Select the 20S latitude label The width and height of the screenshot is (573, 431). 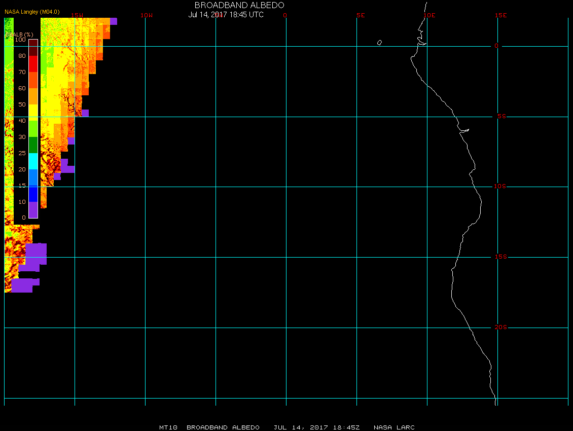coord(500,327)
